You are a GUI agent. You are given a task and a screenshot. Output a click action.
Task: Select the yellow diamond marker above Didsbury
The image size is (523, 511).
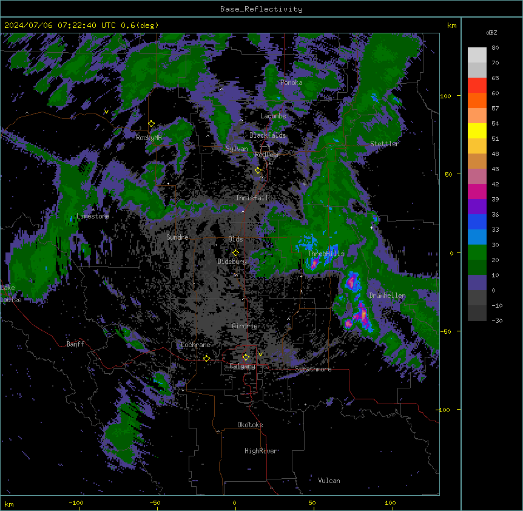click(235, 253)
